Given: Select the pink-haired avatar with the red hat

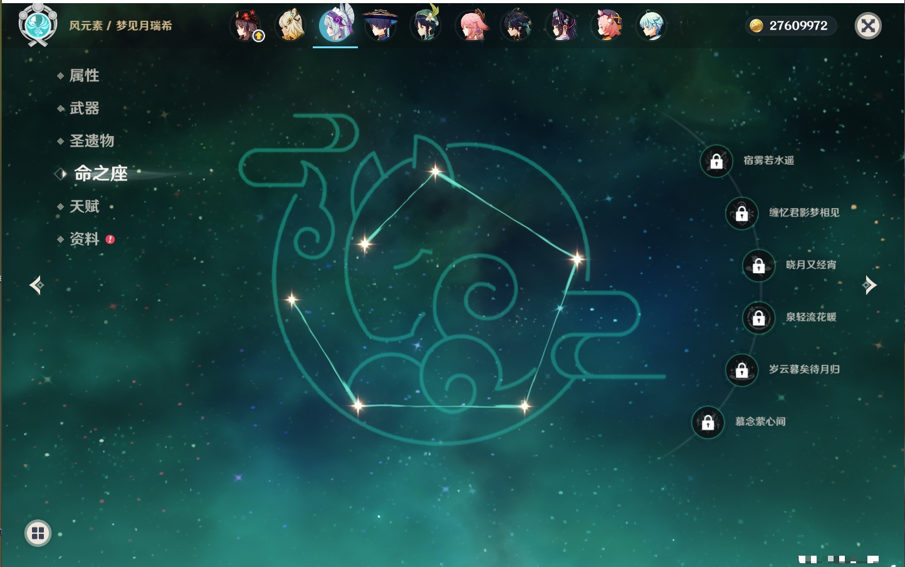Looking at the screenshot, I should (x=606, y=26).
